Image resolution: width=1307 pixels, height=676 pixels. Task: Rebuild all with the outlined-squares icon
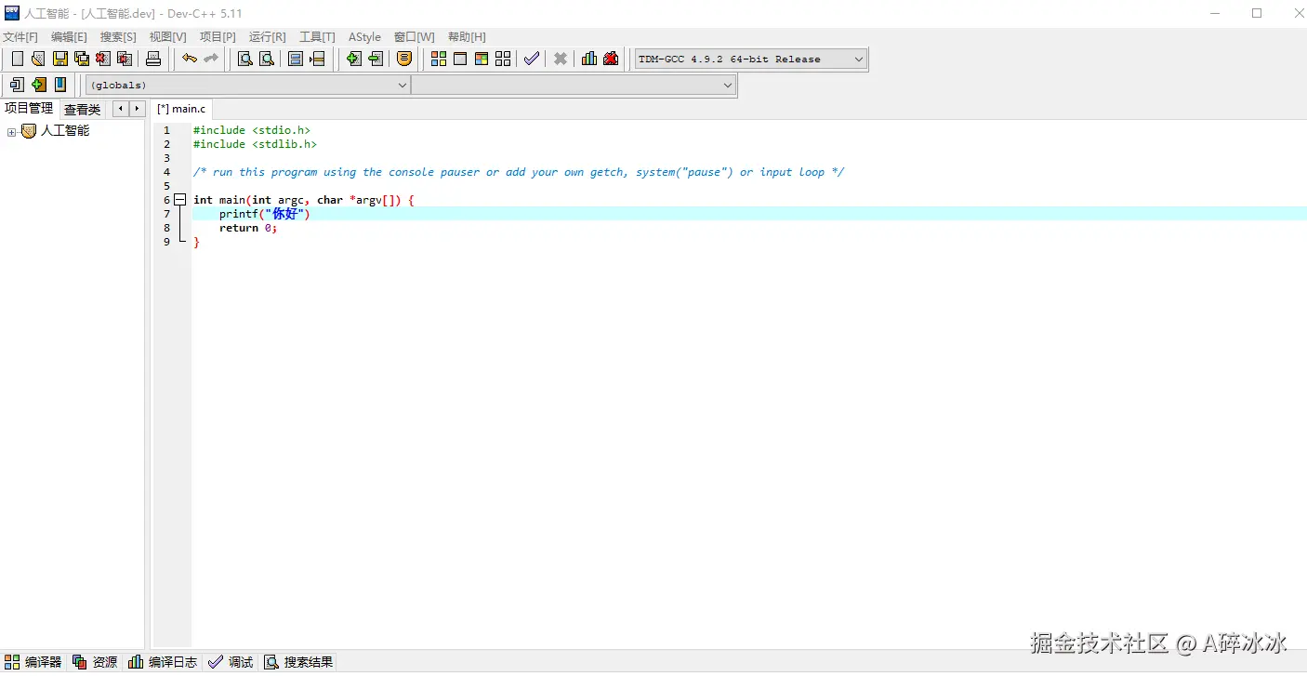pyautogui.click(x=503, y=59)
